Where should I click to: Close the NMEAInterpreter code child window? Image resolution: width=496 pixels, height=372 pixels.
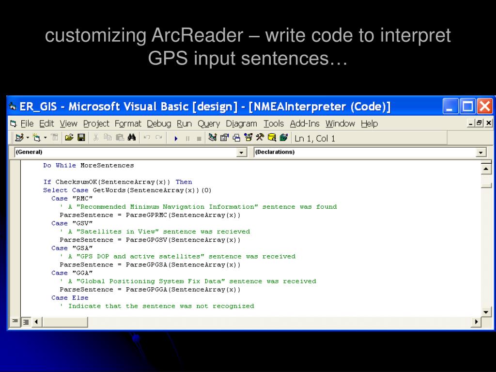pos(488,124)
